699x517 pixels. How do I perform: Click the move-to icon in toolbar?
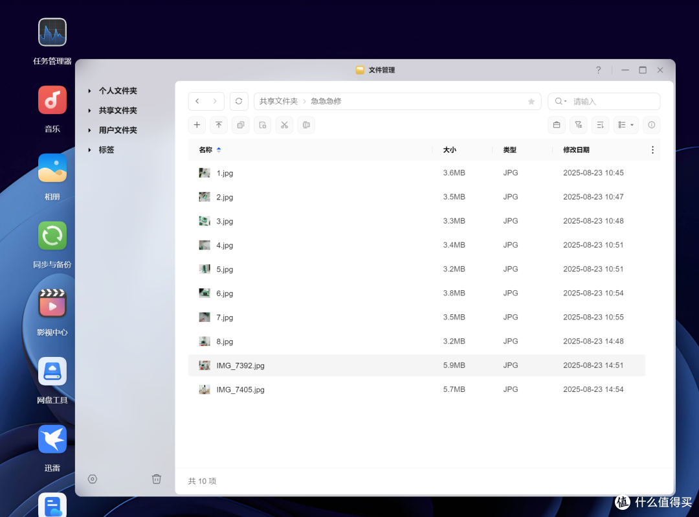click(263, 125)
